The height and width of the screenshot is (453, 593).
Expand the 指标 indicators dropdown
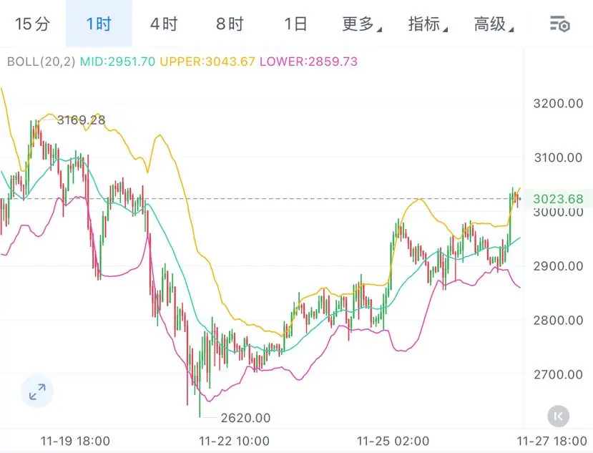[x=428, y=24]
